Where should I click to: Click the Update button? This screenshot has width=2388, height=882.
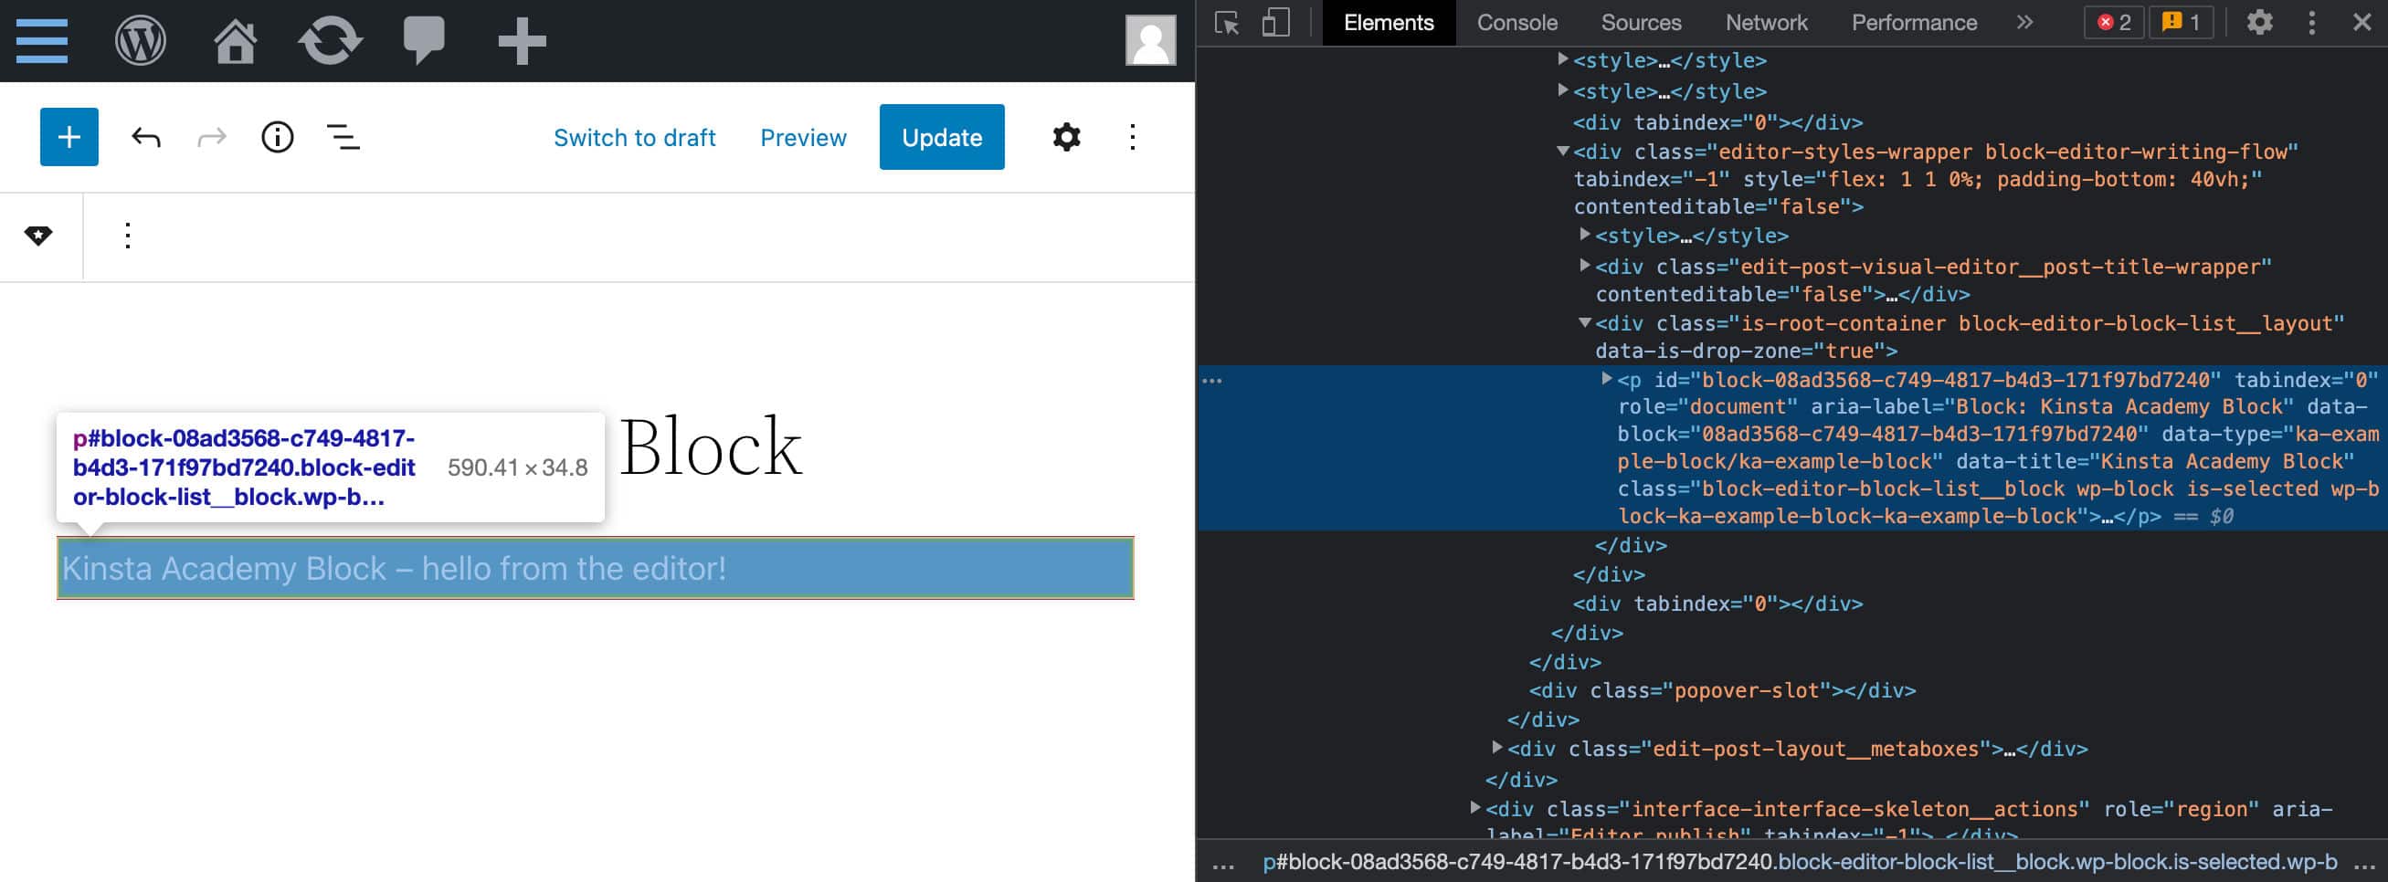click(x=941, y=137)
